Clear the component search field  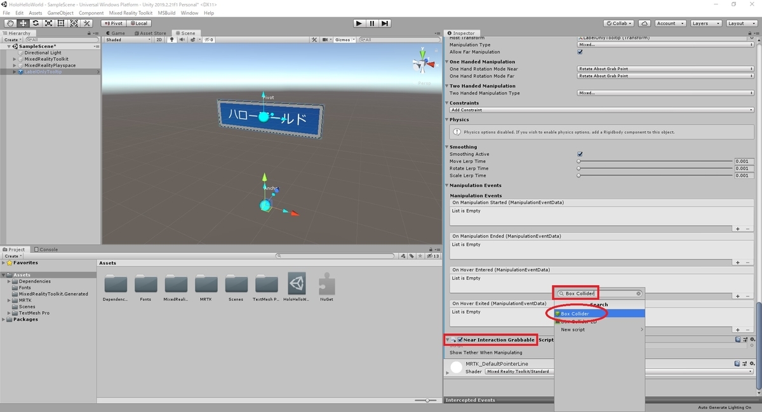(x=639, y=293)
